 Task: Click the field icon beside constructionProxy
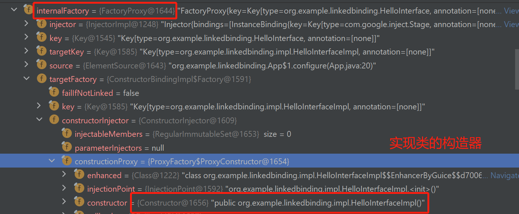pyautogui.click(x=67, y=161)
